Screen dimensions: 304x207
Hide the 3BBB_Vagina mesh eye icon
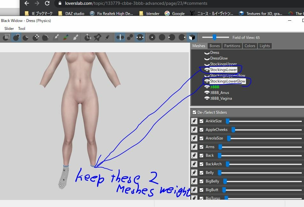207,98
